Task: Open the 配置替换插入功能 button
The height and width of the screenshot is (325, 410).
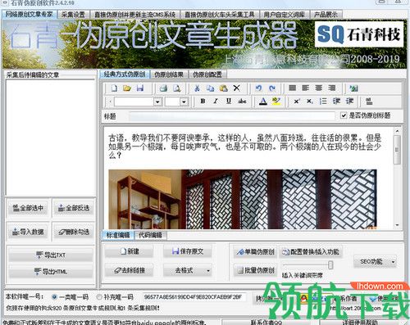Action: pos(312,252)
